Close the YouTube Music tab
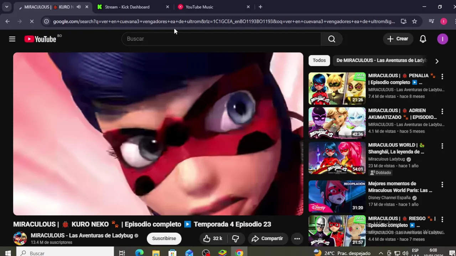 tap(248, 7)
